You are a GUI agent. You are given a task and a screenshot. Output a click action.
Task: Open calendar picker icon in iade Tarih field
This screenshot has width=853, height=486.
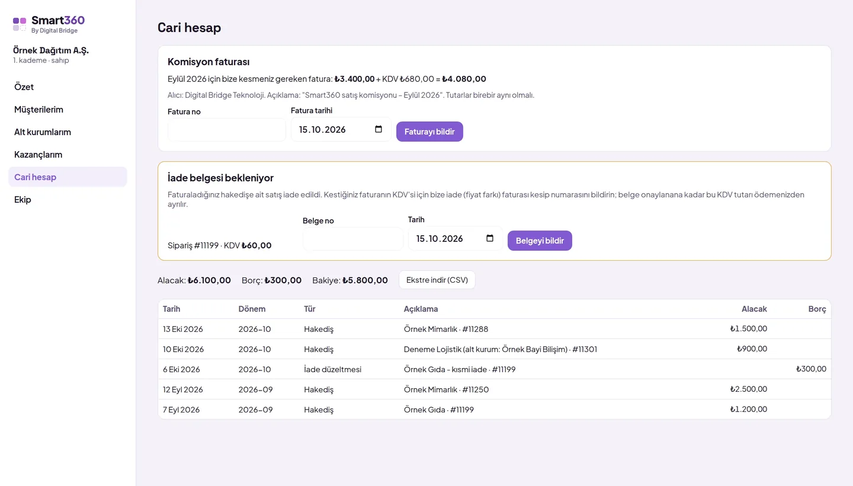coord(490,238)
